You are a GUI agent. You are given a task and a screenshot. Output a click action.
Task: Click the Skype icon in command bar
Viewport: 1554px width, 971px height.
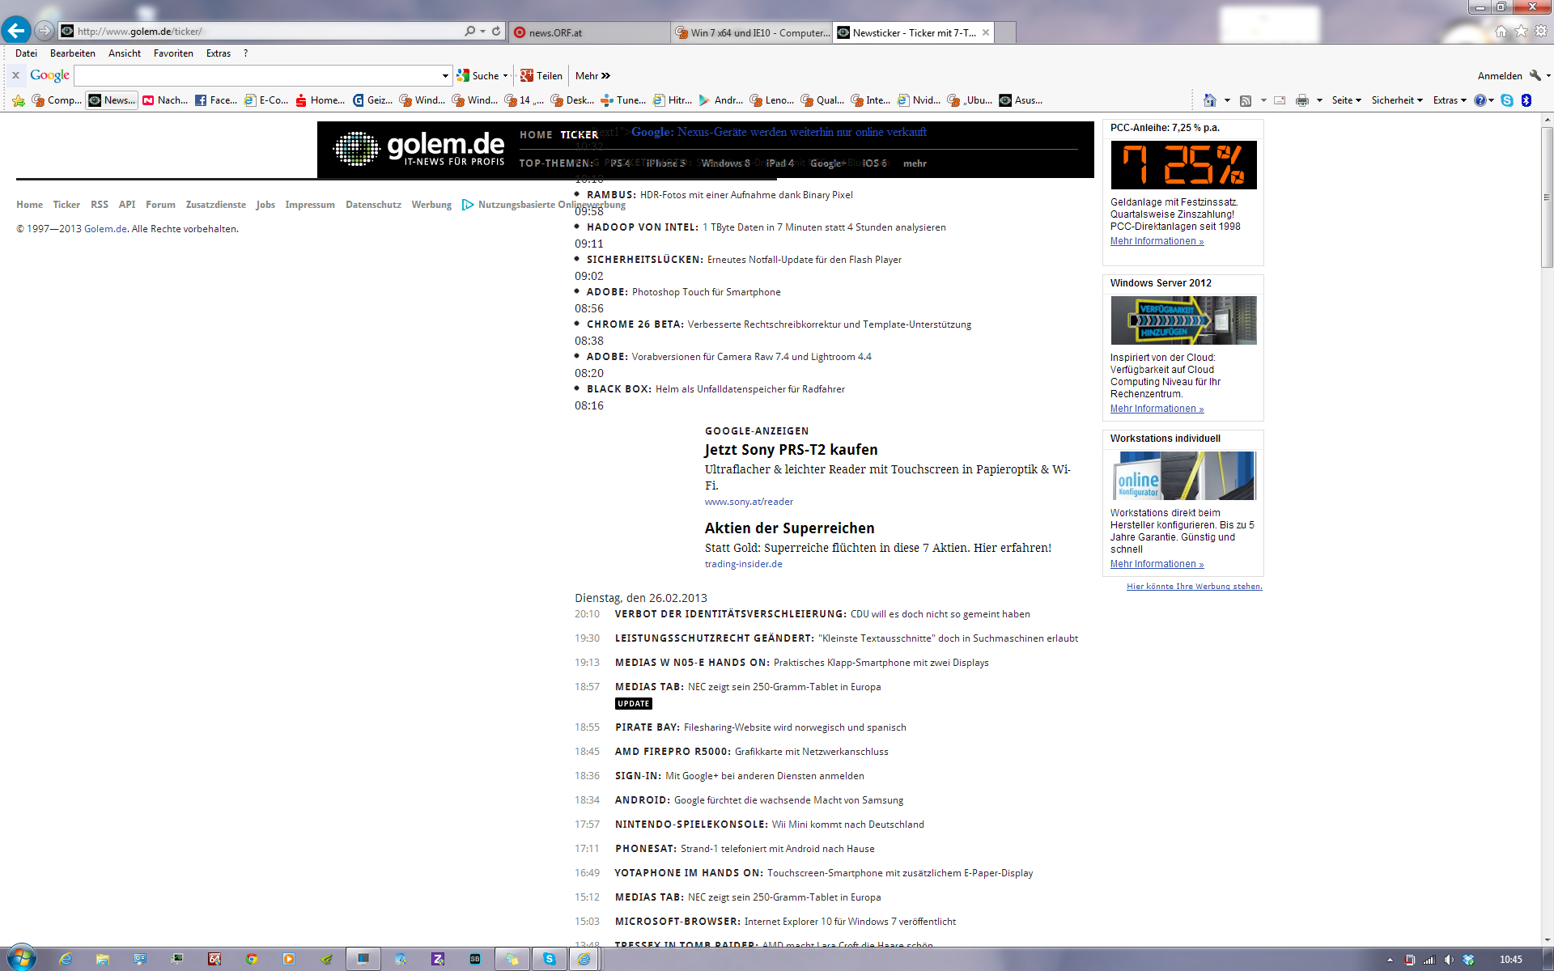(x=1507, y=100)
